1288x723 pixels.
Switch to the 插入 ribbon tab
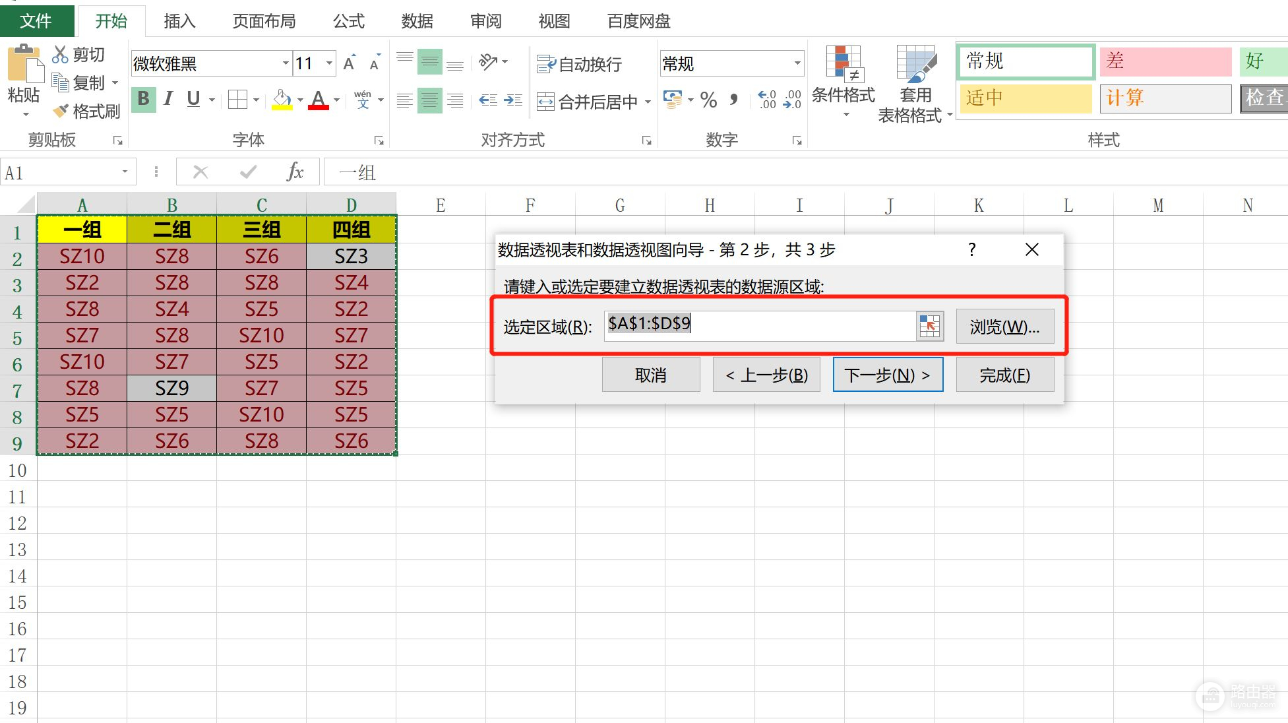(179, 21)
